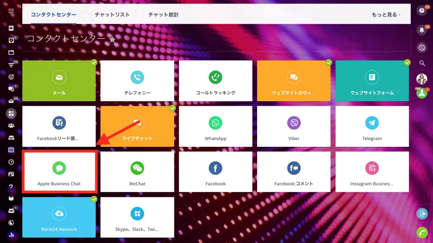
Task: Switch to the チャット統計 tab
Action: pos(164,15)
